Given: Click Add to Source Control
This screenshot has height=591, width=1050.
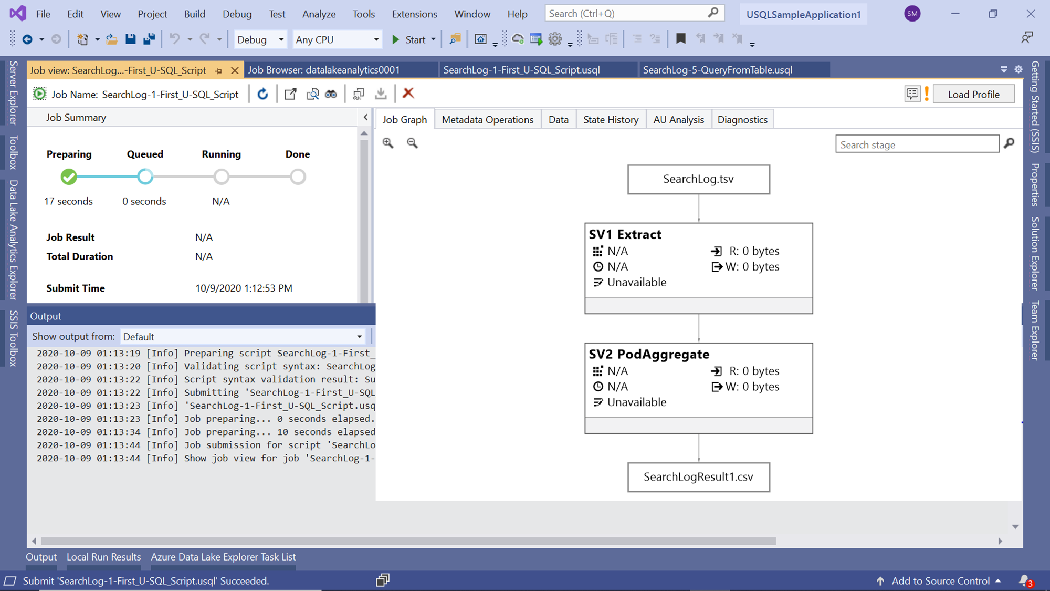Looking at the screenshot, I should point(940,580).
